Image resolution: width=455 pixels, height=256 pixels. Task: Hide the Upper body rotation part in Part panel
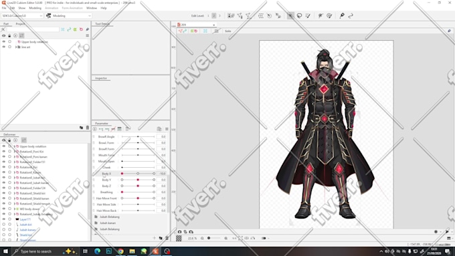4,41
